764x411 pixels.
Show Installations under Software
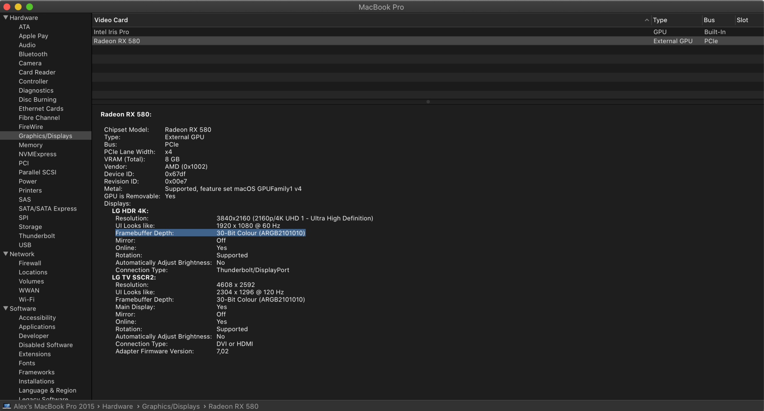click(x=37, y=381)
